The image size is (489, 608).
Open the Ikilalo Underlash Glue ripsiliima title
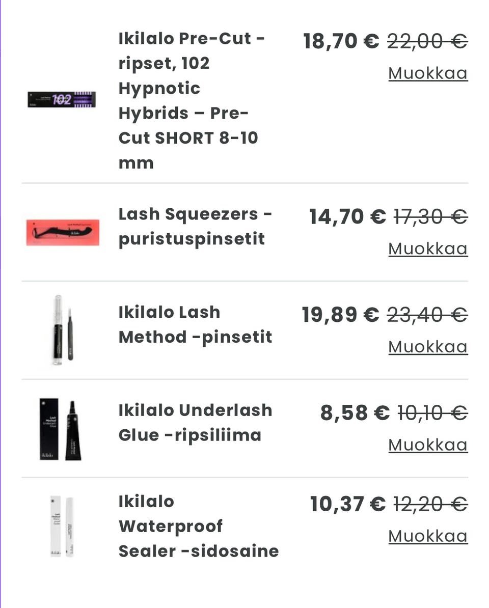pos(195,423)
